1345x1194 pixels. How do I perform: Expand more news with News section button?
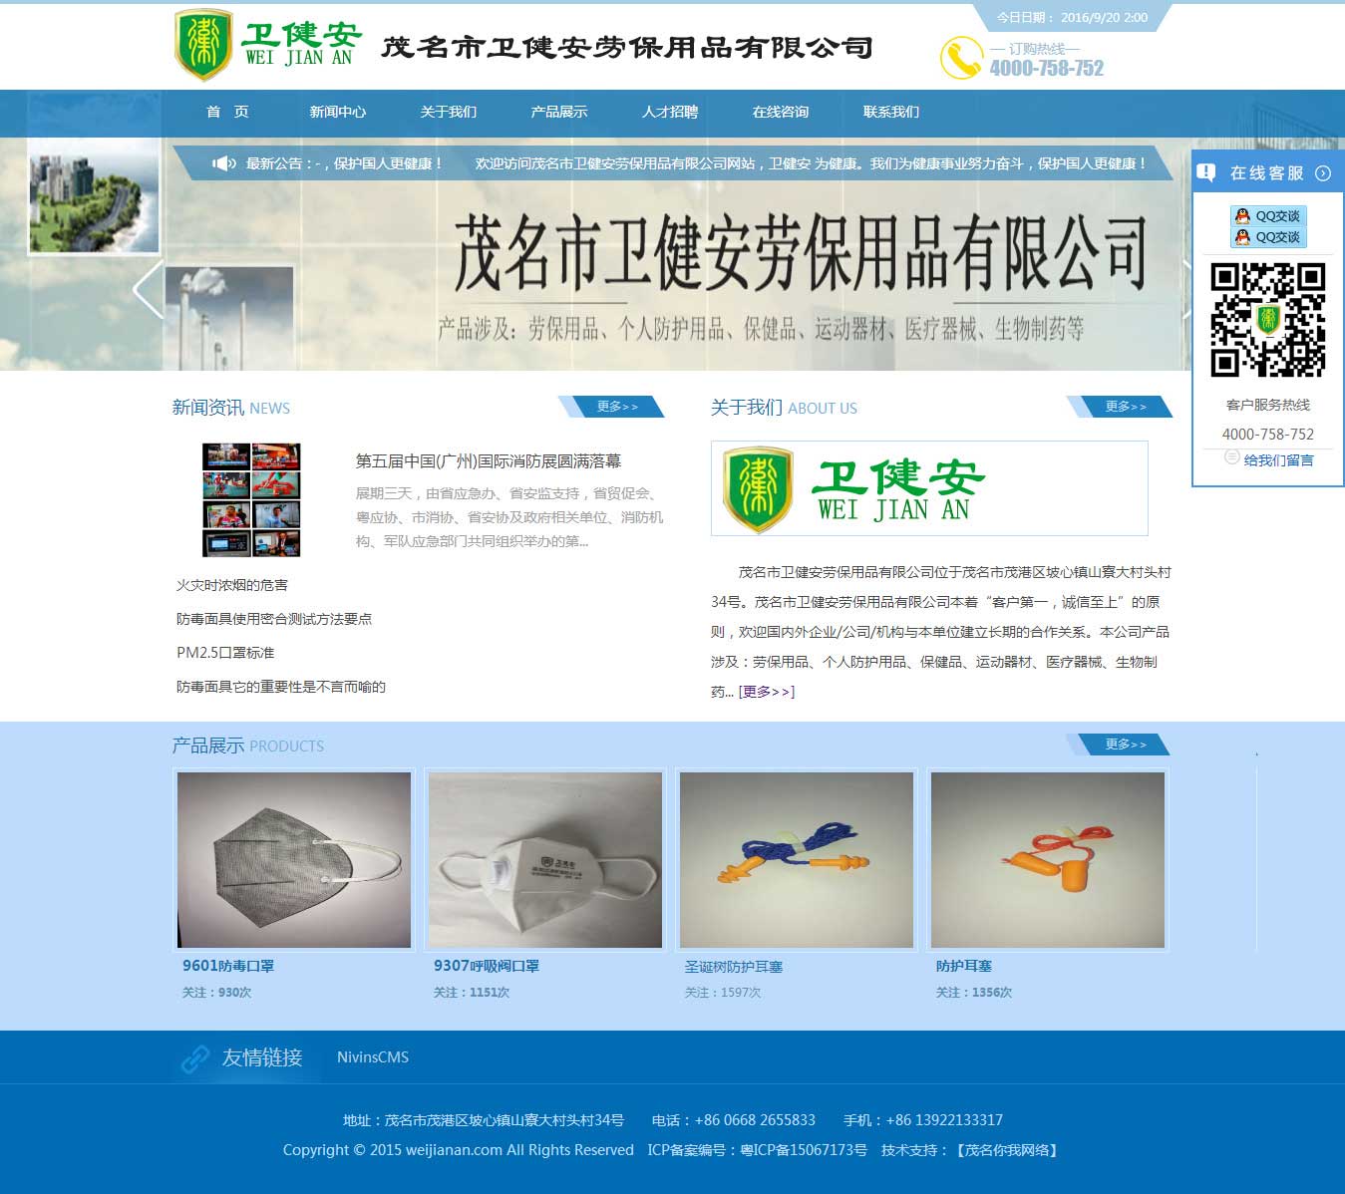pyautogui.click(x=616, y=407)
